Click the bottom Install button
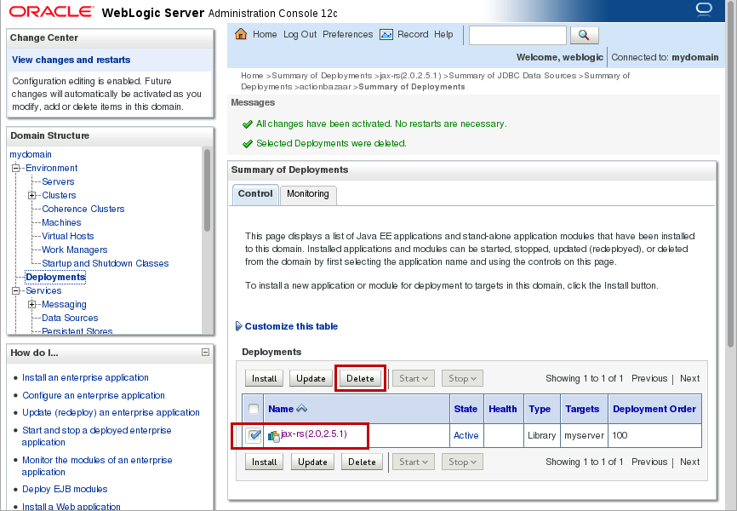Viewport: 737px width, 511px height. (x=264, y=462)
